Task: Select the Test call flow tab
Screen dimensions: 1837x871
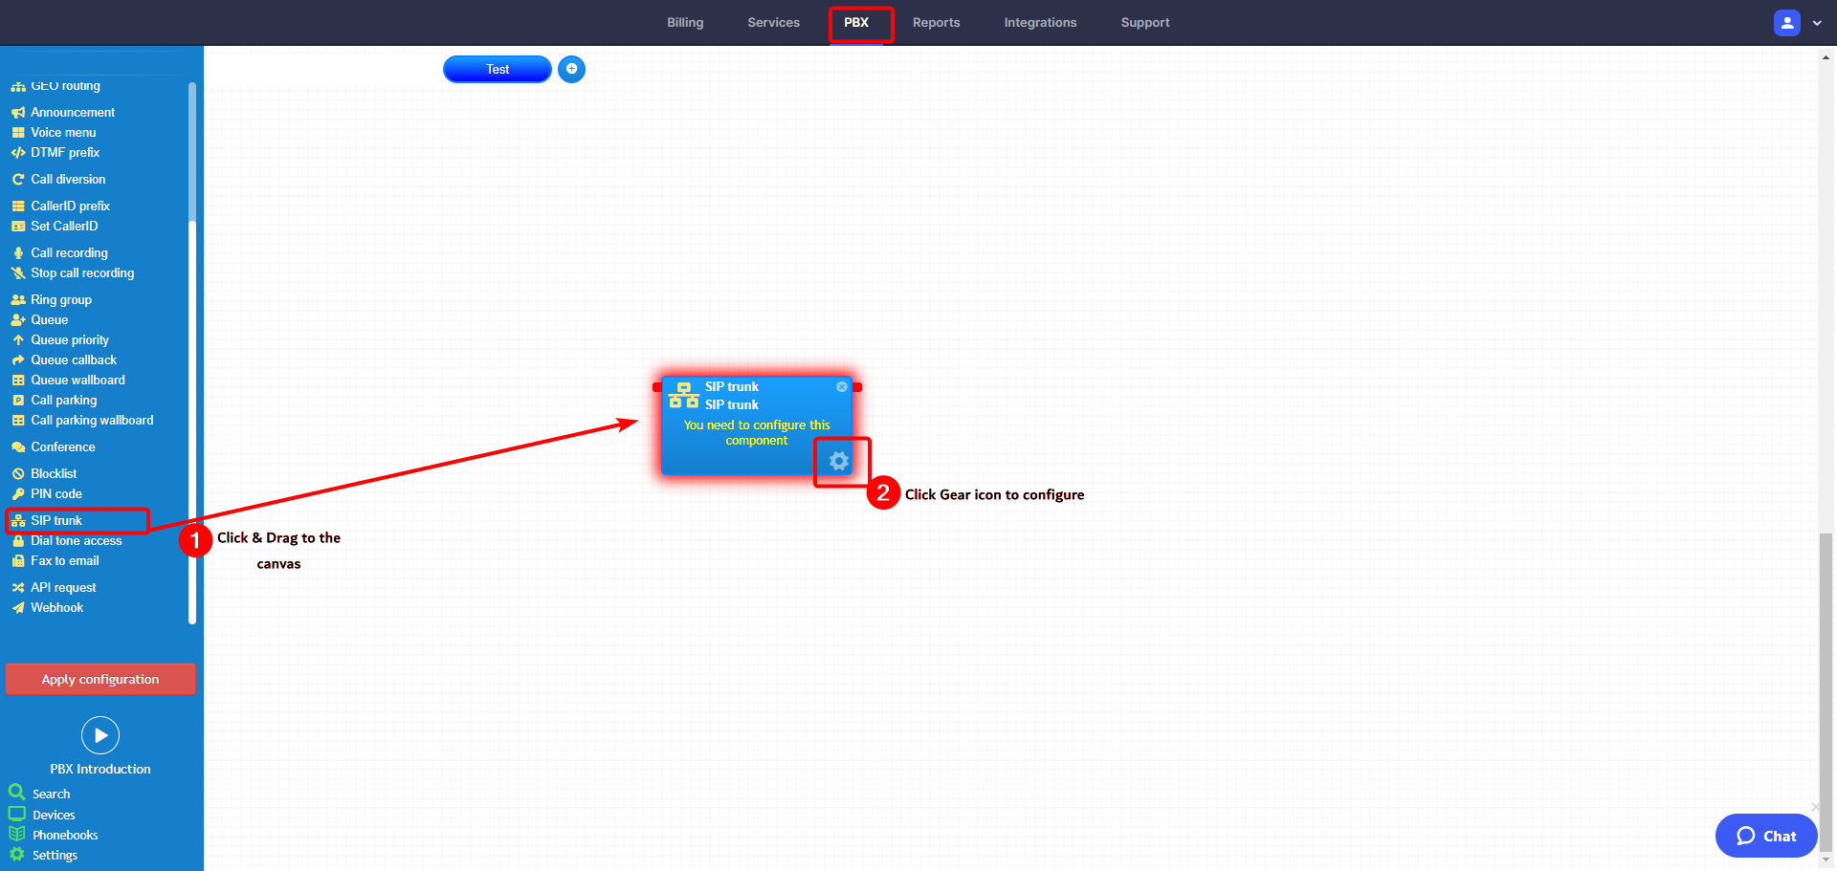Action: (x=497, y=69)
